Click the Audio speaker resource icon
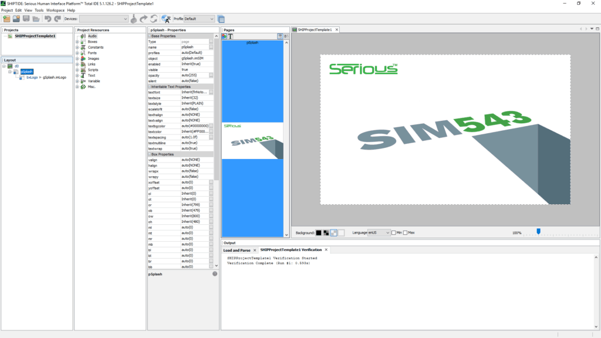This screenshot has width=601, height=338. click(x=83, y=36)
